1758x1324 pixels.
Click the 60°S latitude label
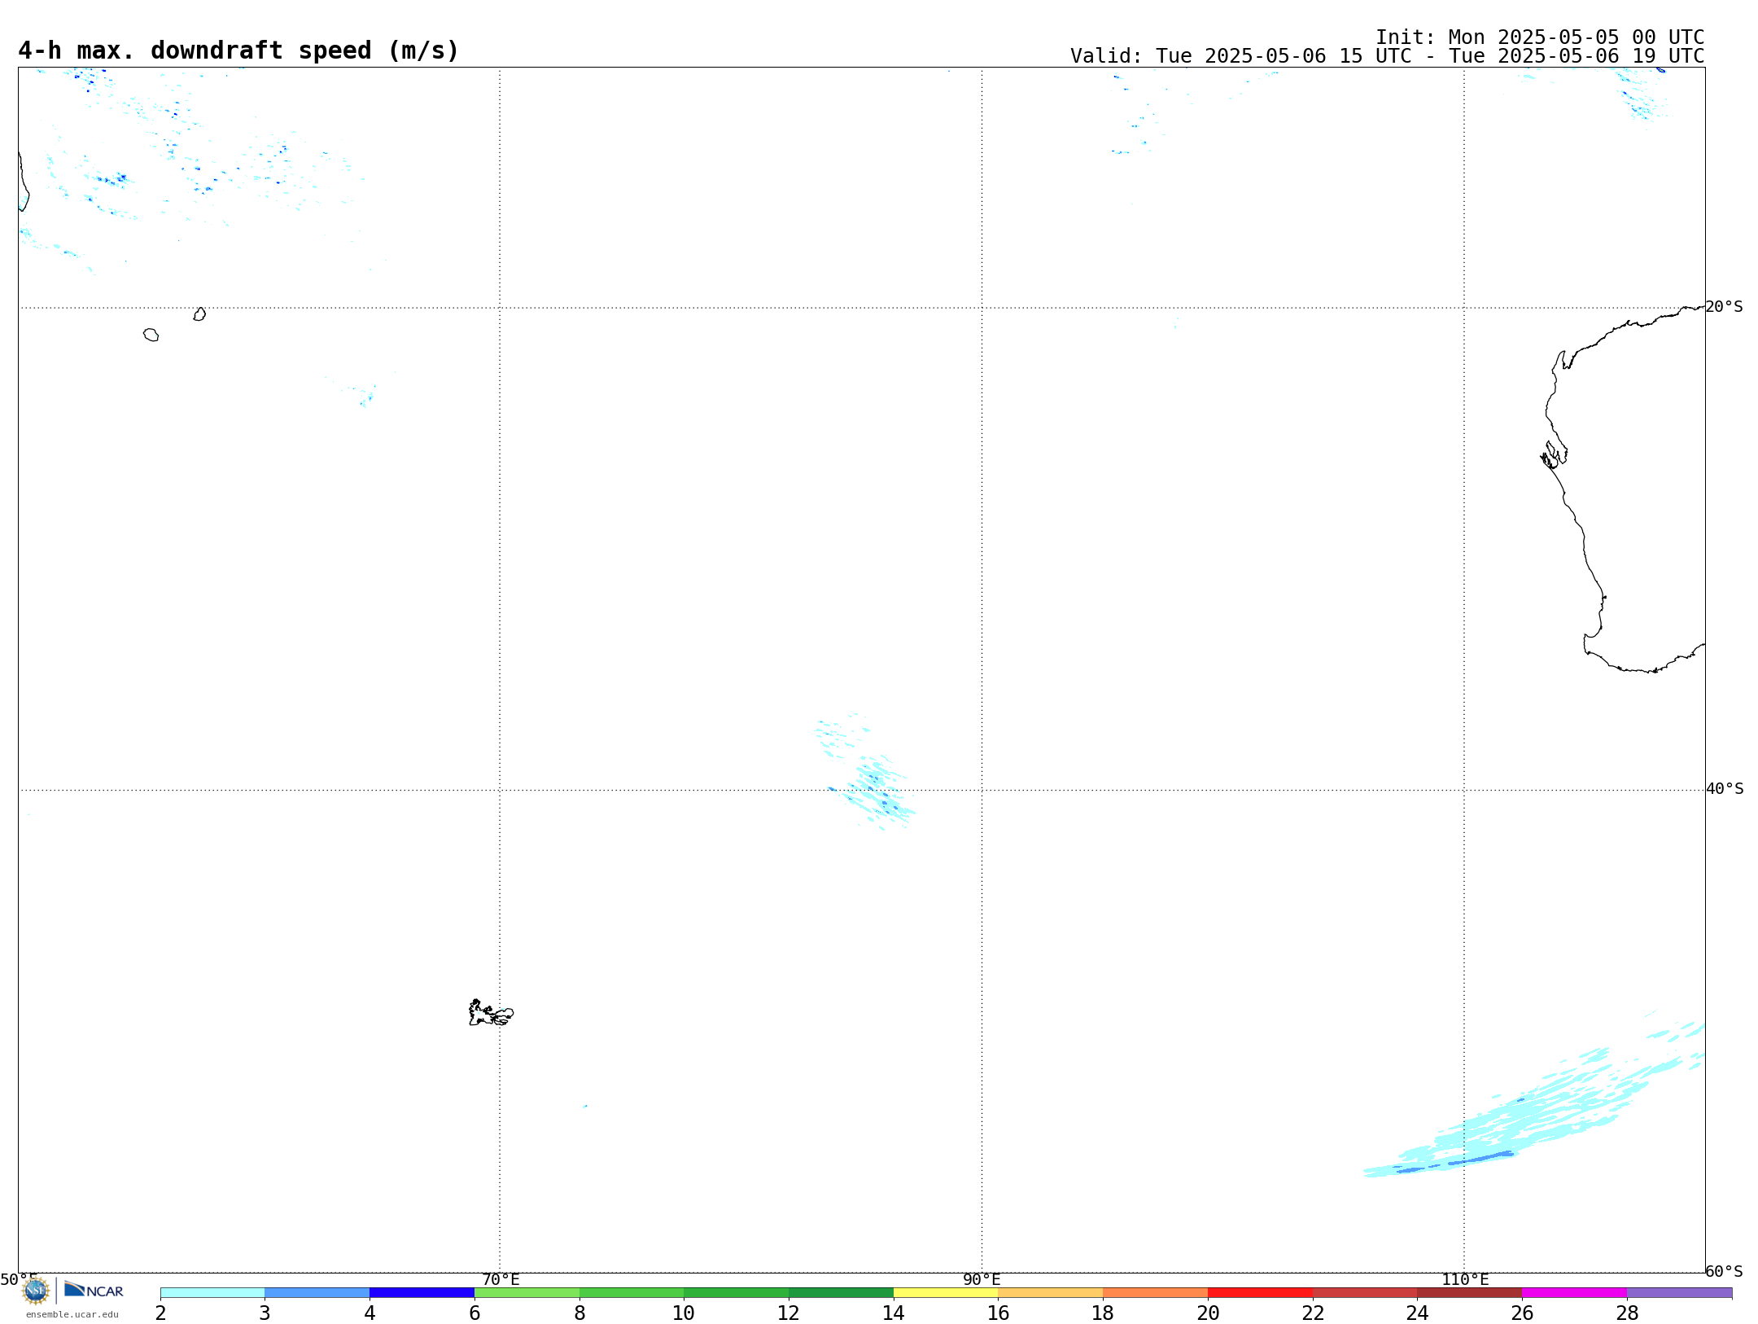click(1724, 1271)
